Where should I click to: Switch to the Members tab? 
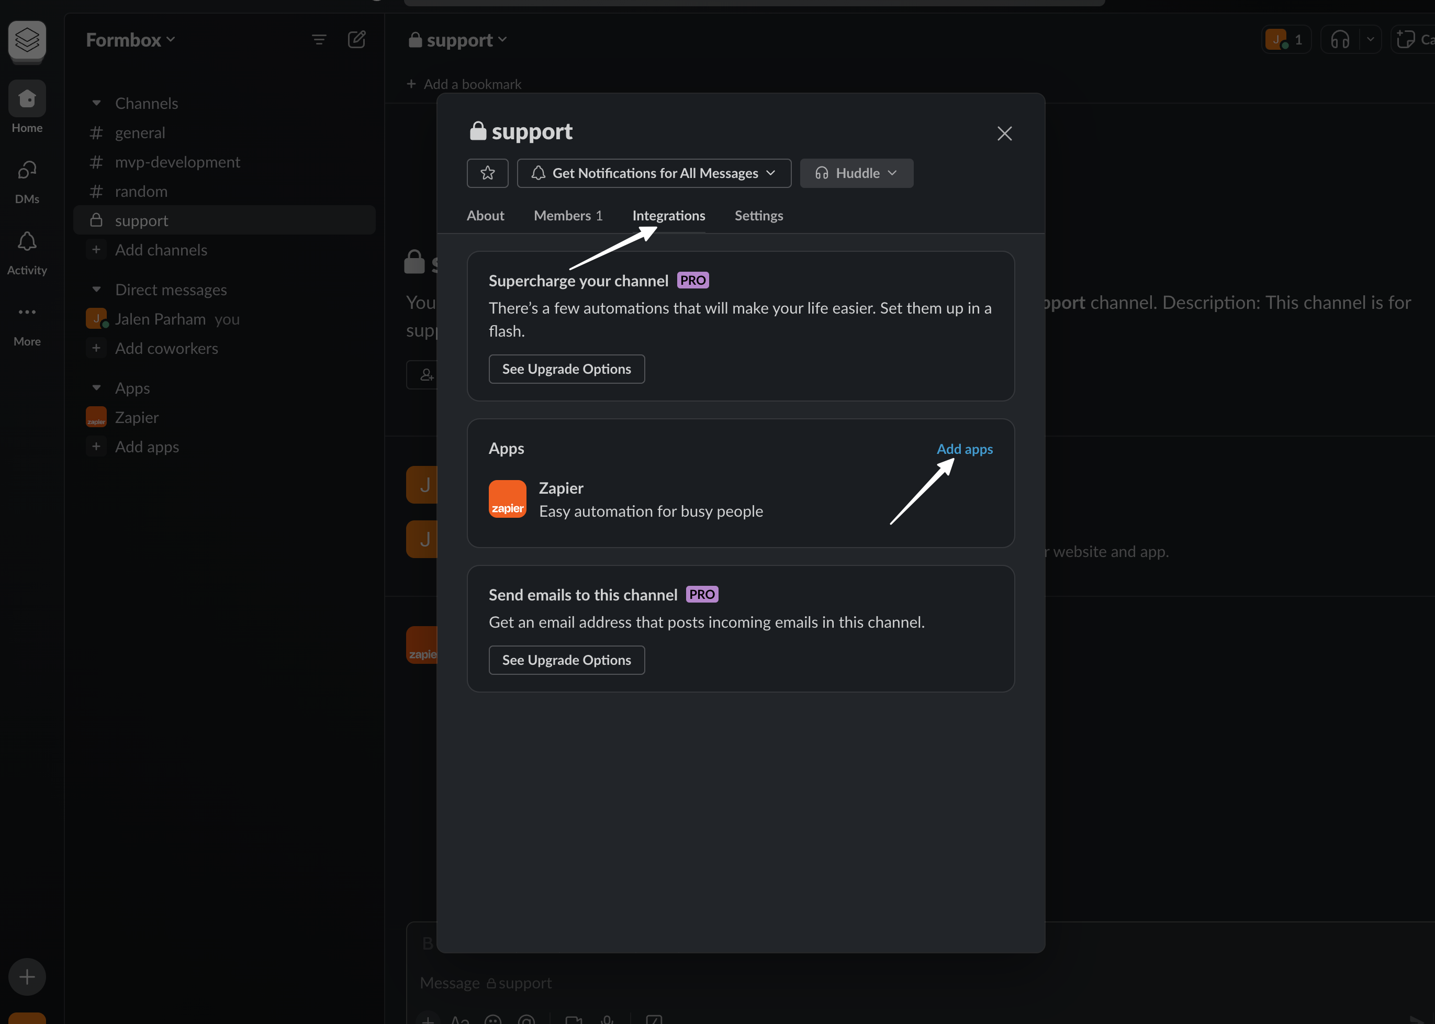click(567, 216)
